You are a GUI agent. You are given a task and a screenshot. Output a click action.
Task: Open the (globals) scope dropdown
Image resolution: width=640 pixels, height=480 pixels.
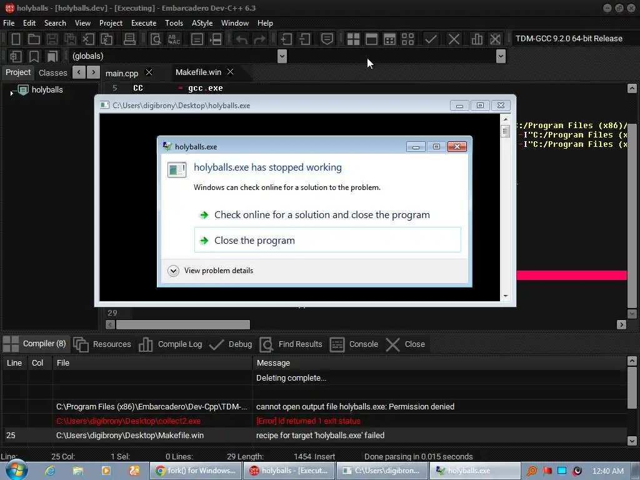pyautogui.click(x=282, y=56)
